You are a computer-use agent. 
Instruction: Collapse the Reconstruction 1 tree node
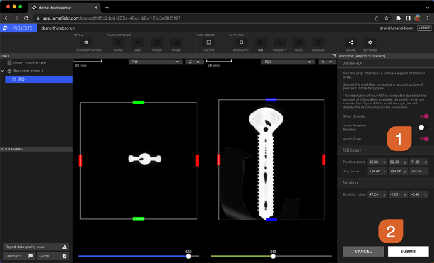coord(3,71)
